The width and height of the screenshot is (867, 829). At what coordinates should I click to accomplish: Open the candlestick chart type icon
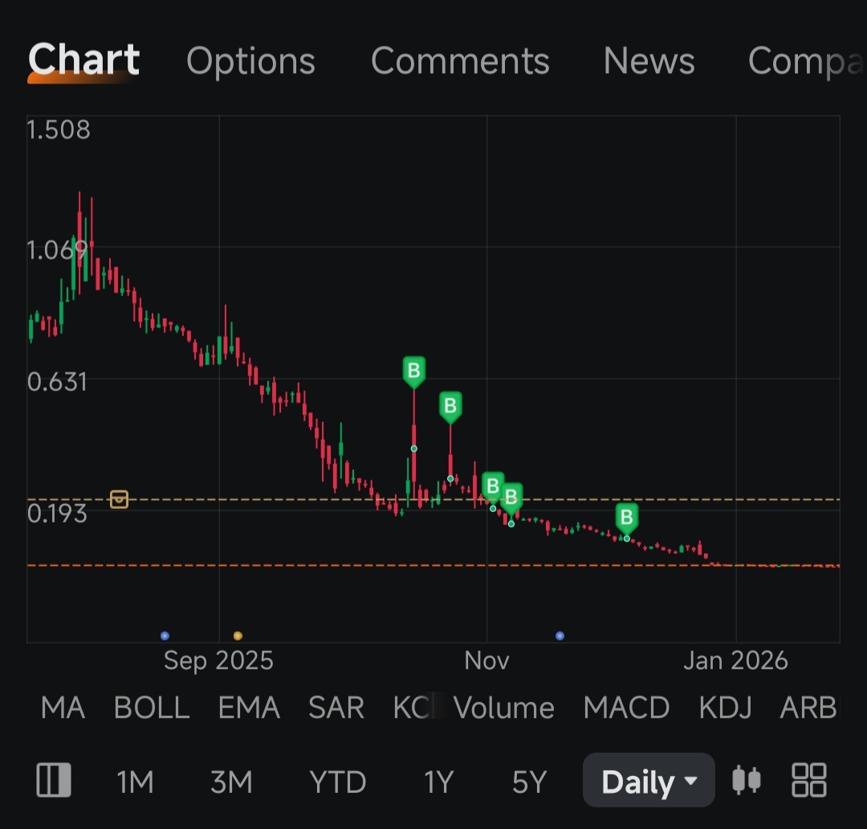point(747,780)
